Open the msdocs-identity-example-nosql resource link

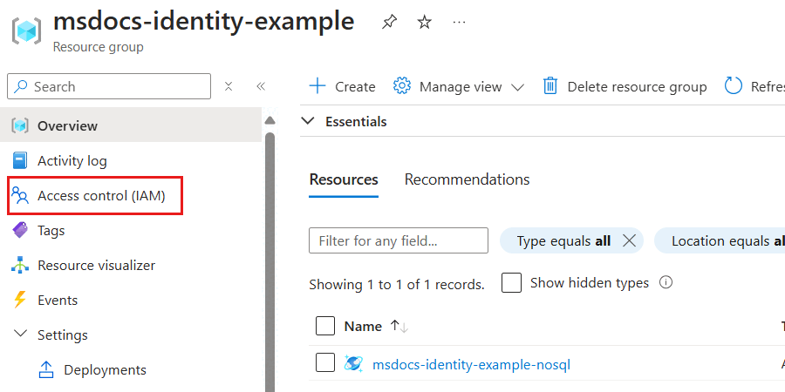pos(471,364)
